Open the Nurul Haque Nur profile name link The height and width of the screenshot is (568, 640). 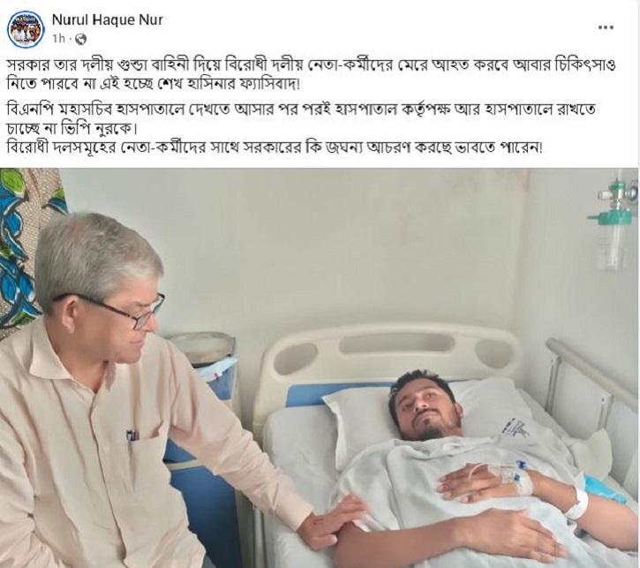point(108,19)
